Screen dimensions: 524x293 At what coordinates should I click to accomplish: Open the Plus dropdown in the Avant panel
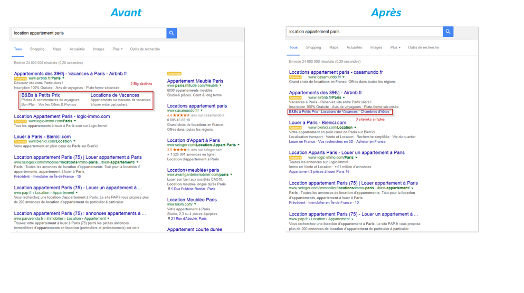(117, 49)
